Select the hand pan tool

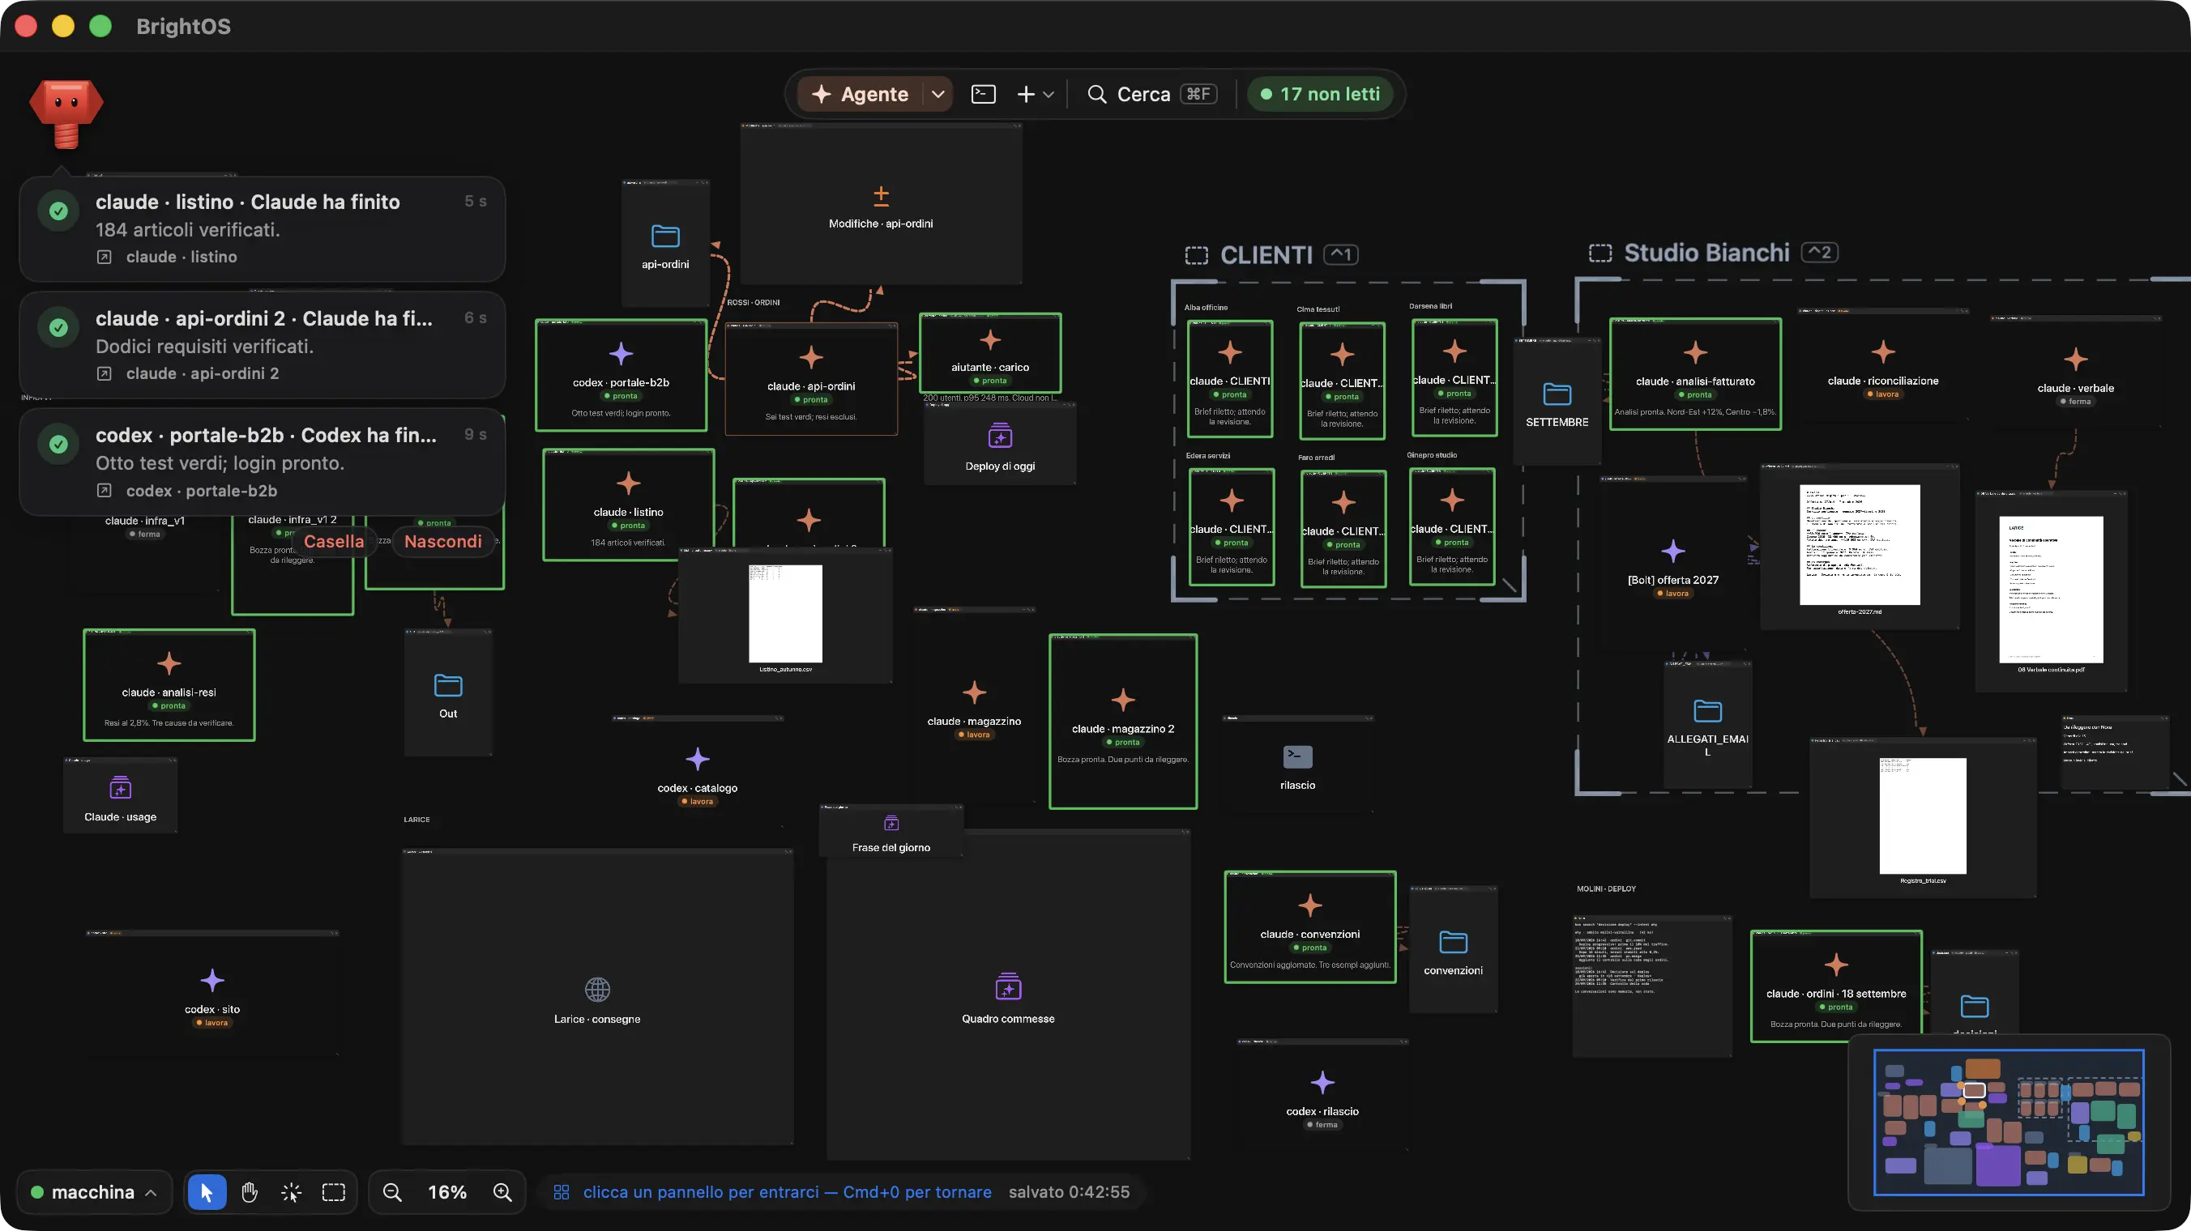point(250,1192)
